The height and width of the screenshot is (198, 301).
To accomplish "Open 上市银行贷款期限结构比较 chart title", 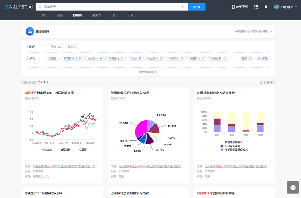I will tap(130, 193).
